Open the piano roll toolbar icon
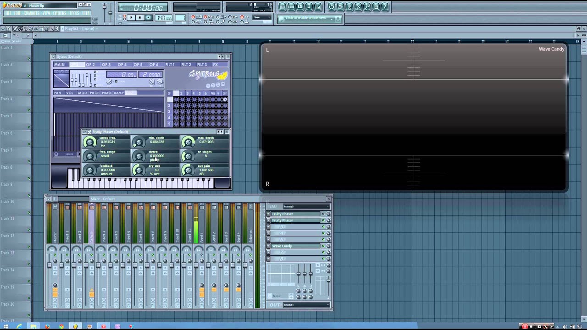This screenshot has width=587, height=330. [300, 7]
